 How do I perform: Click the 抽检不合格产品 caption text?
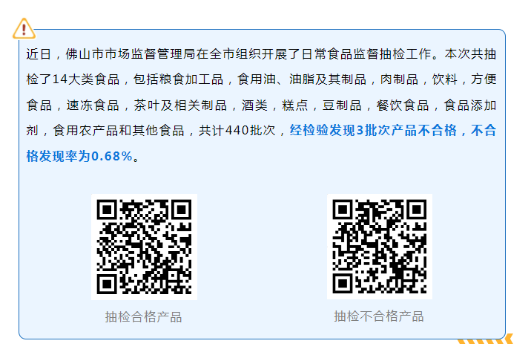pyautogui.click(x=379, y=316)
